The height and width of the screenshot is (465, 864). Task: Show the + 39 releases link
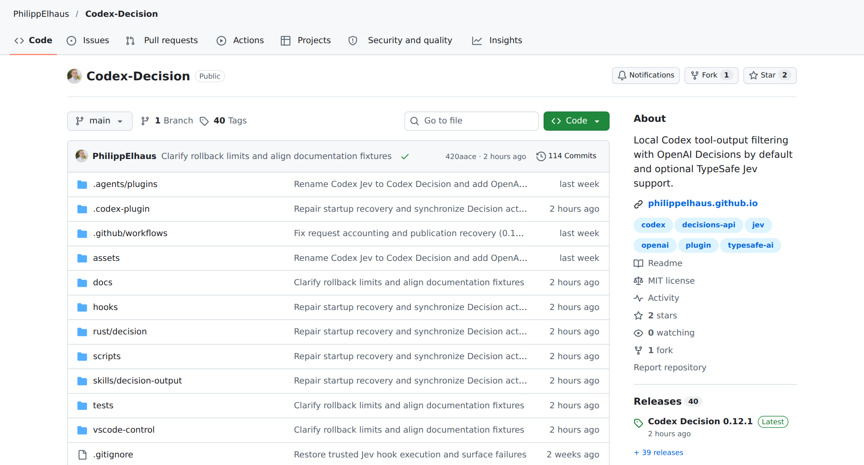point(658,453)
